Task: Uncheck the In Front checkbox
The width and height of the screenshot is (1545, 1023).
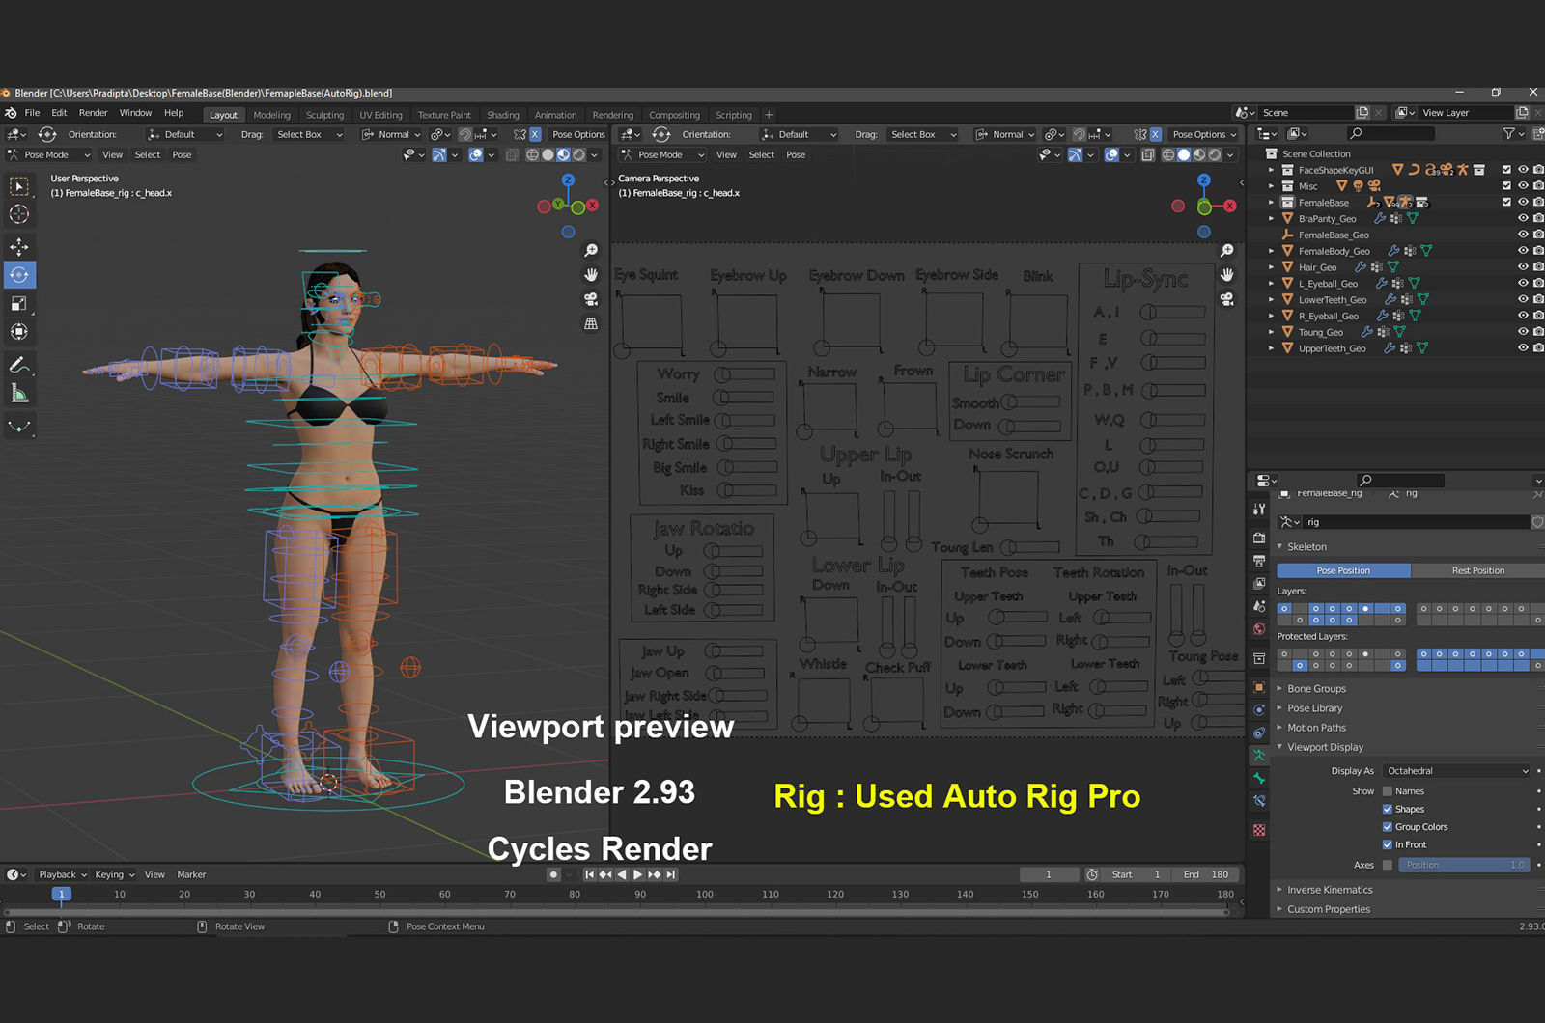Action: (1388, 845)
